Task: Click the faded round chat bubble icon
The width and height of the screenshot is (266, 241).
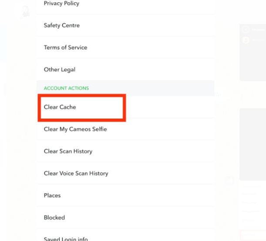Action: coord(229,181)
